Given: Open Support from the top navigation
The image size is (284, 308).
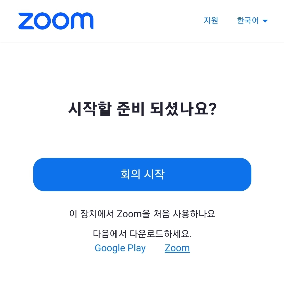Looking at the screenshot, I should (211, 20).
